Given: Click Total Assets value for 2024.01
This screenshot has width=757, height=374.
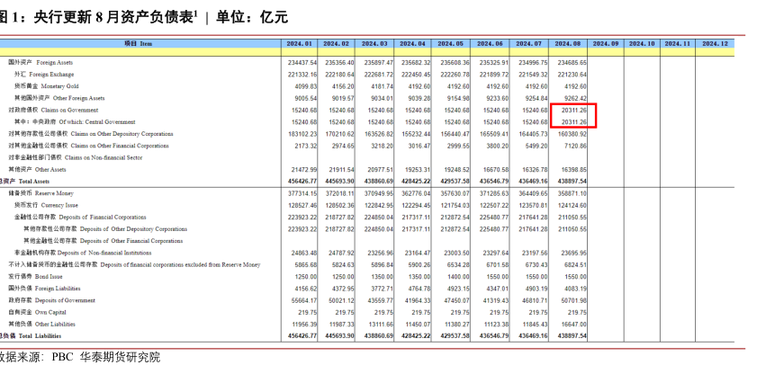Looking at the screenshot, I should coord(302,181).
